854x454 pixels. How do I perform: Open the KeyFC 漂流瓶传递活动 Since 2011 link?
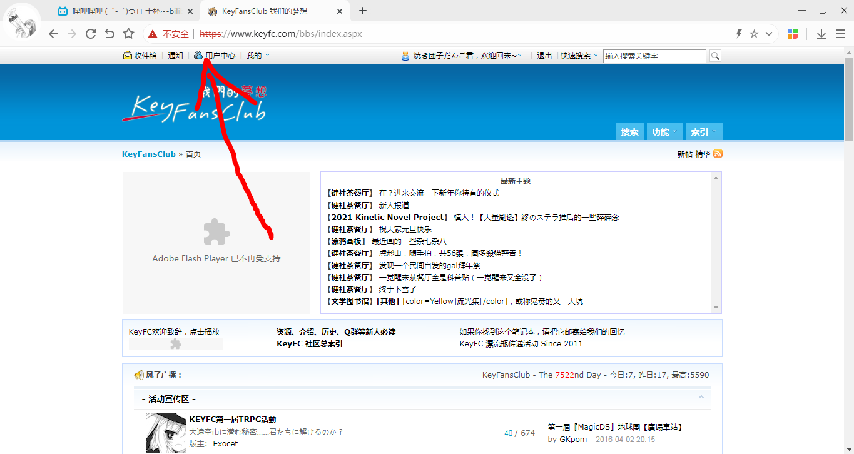(x=521, y=343)
